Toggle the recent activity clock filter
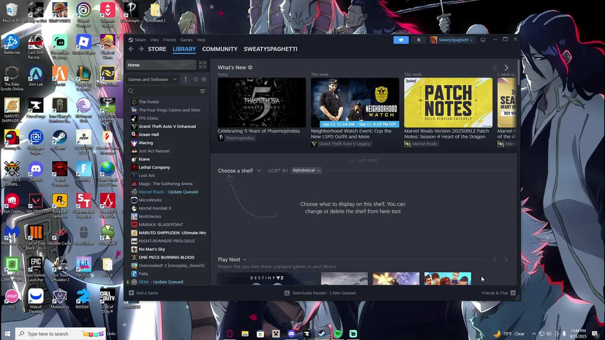 (196, 79)
